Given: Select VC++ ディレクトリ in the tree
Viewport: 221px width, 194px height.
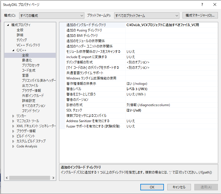Looking at the screenshot, I should (x=28, y=45).
